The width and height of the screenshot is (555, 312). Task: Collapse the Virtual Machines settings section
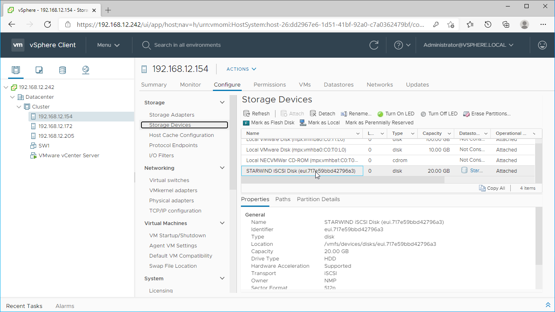(222, 223)
